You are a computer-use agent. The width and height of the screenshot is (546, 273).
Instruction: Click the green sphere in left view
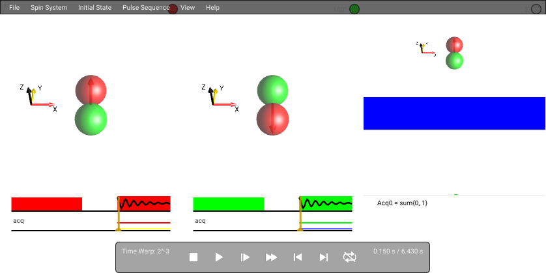91,119
